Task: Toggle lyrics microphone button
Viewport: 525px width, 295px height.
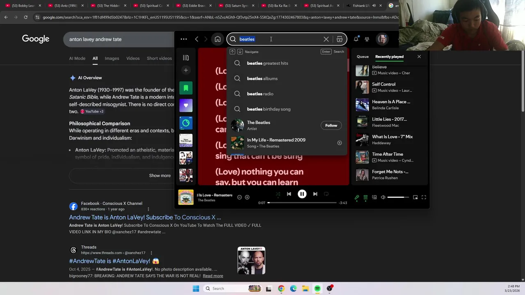Action: pos(357,197)
